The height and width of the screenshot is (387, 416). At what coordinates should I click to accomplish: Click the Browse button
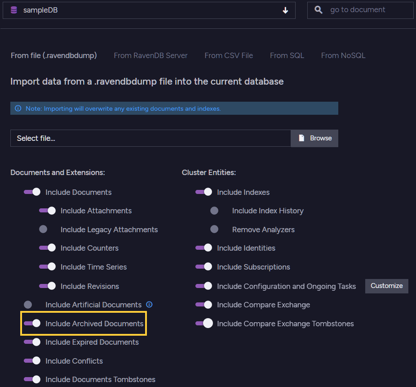point(314,138)
